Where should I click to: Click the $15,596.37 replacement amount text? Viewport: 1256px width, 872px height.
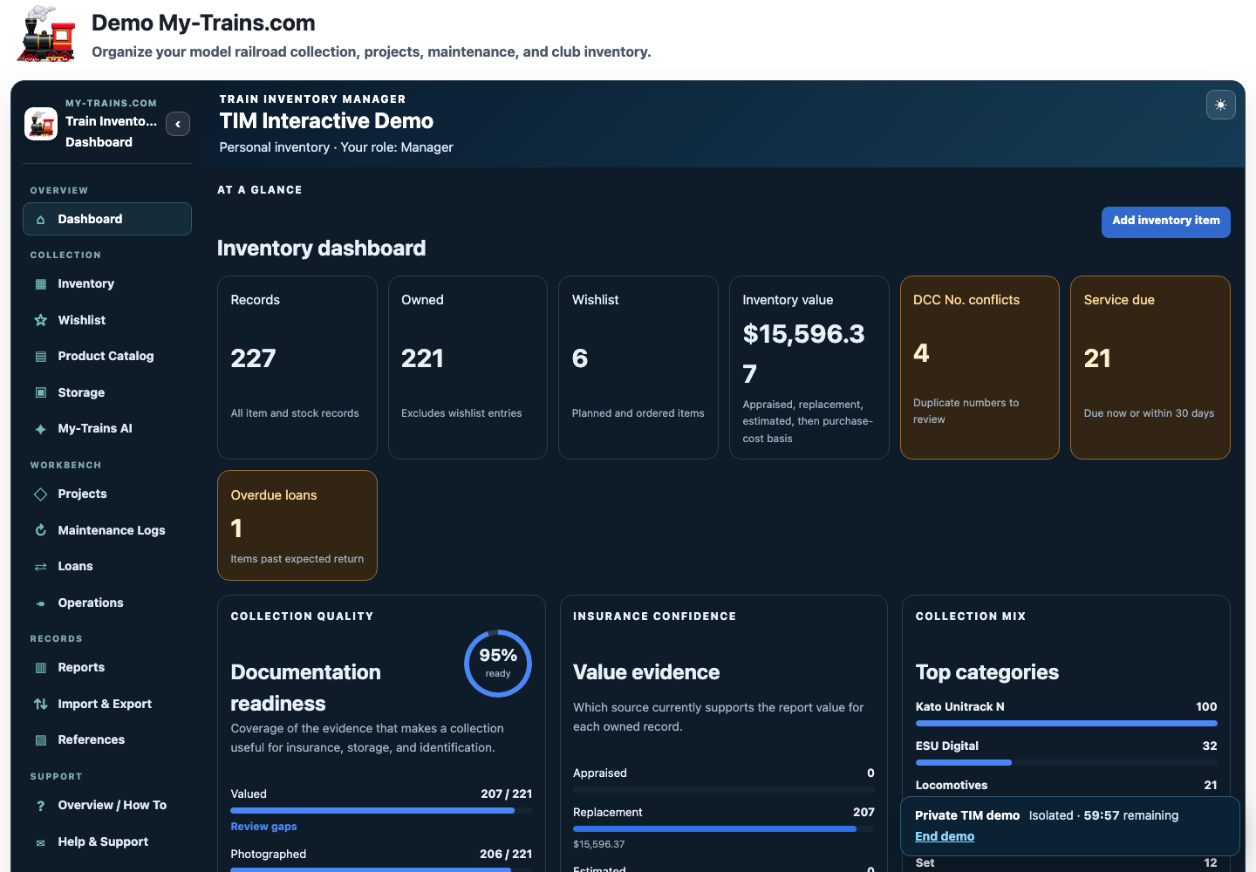599,844
